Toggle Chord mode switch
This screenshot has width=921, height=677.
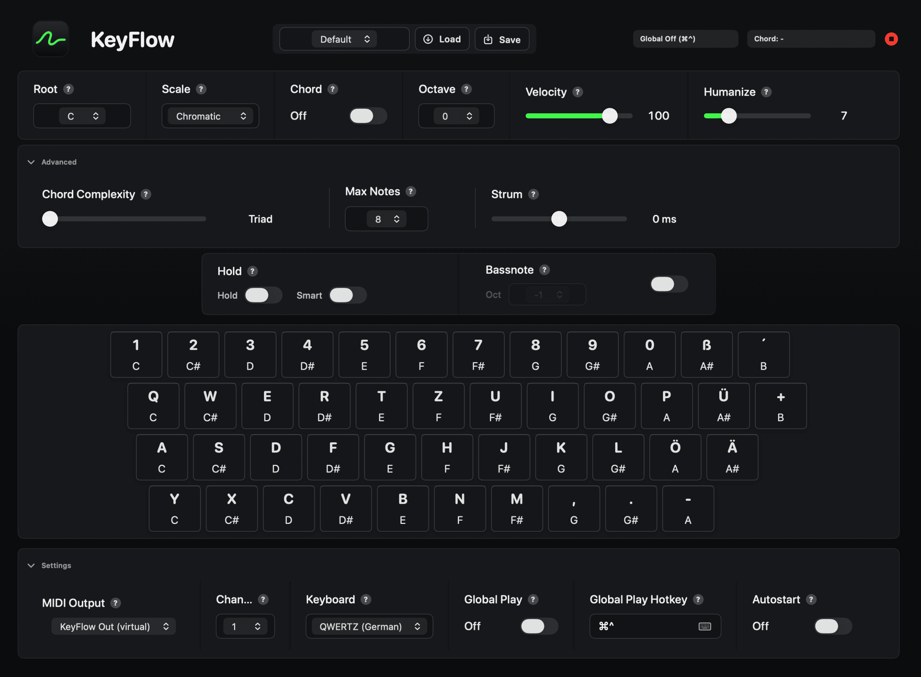tap(368, 116)
